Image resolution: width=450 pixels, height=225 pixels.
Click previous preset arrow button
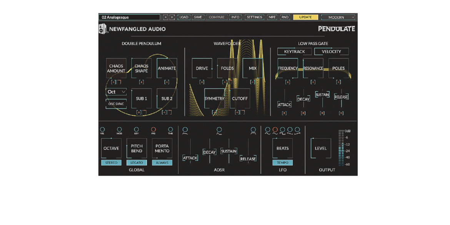[x=166, y=17]
